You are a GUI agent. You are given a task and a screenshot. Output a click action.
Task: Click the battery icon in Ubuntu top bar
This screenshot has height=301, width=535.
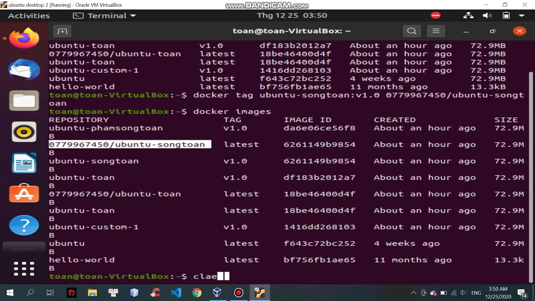click(506, 15)
